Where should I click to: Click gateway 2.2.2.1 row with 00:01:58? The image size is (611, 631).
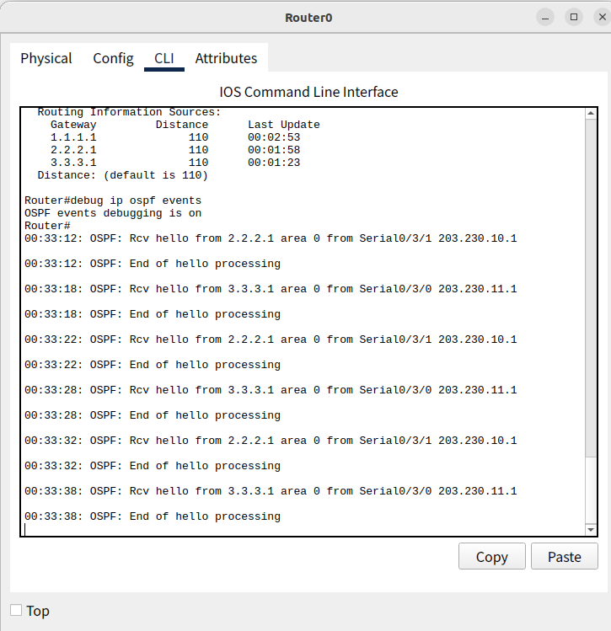pyautogui.click(x=175, y=150)
